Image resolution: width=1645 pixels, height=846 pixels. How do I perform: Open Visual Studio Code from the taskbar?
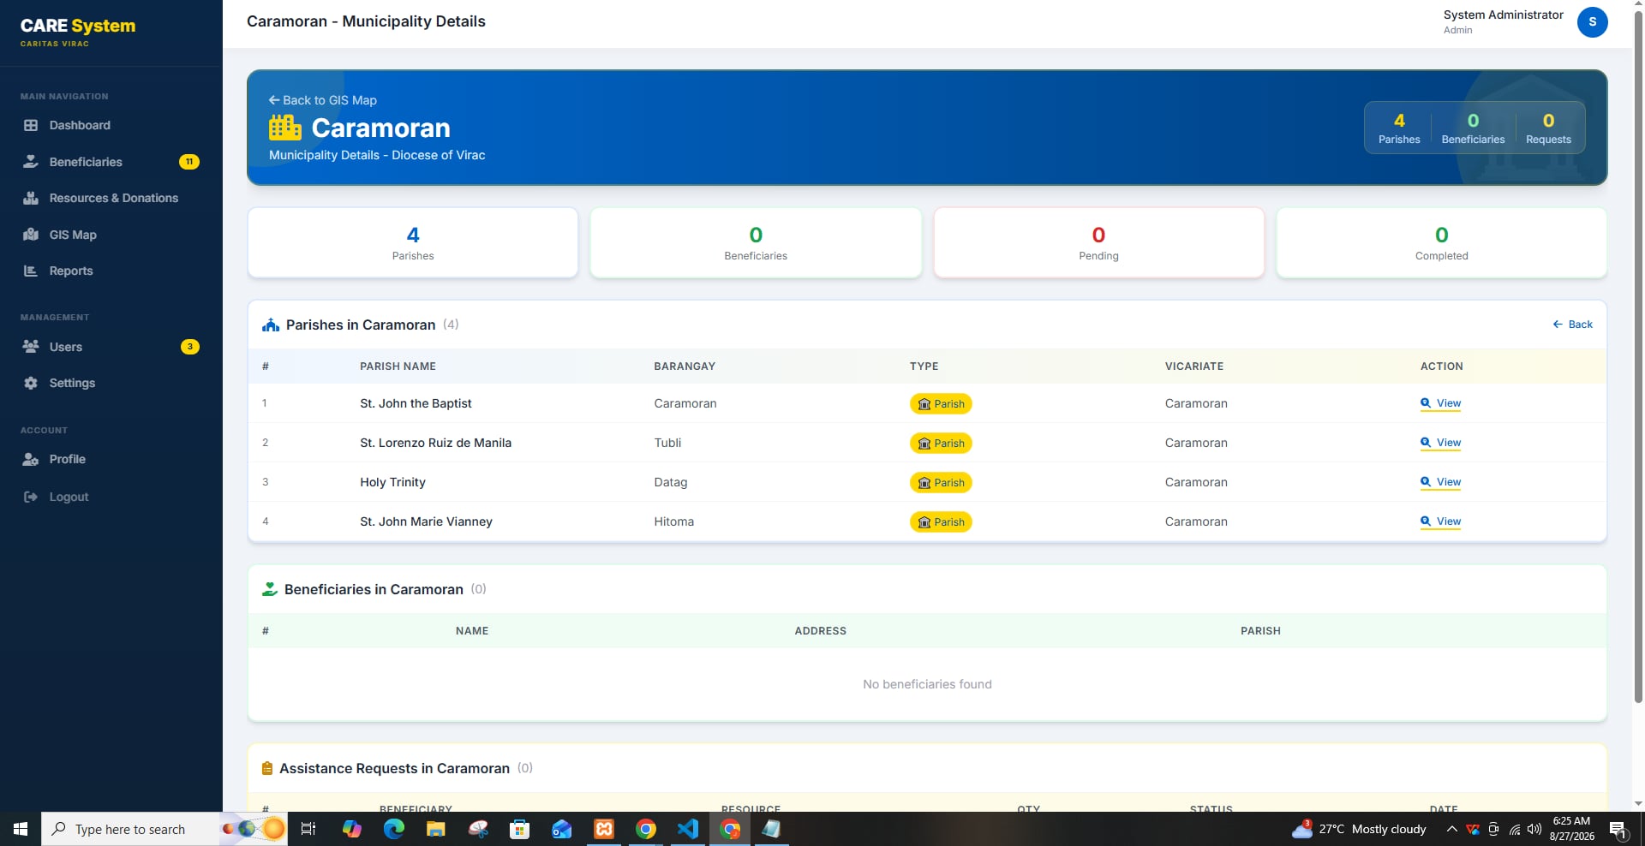(x=688, y=829)
